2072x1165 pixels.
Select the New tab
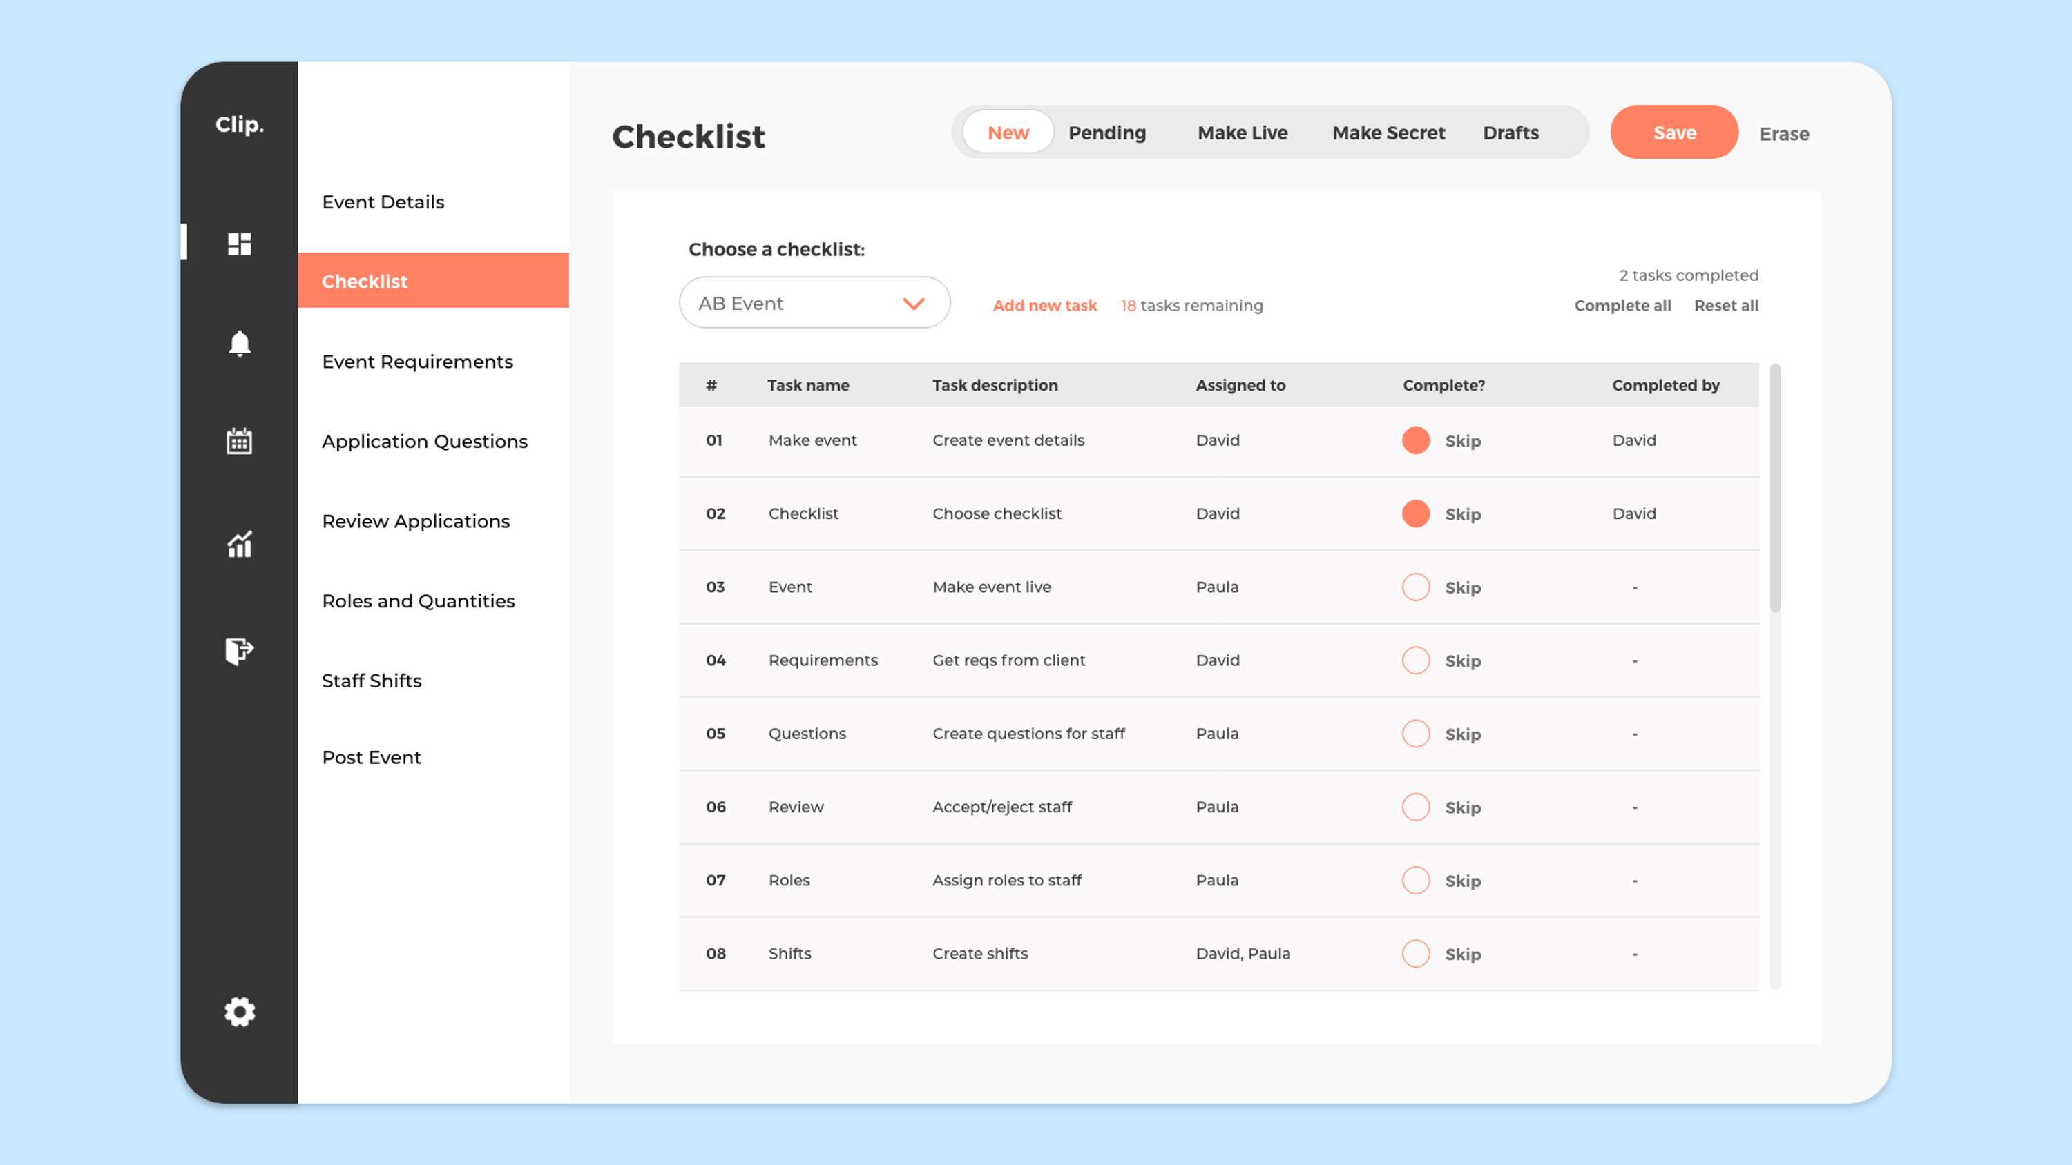tap(1008, 133)
